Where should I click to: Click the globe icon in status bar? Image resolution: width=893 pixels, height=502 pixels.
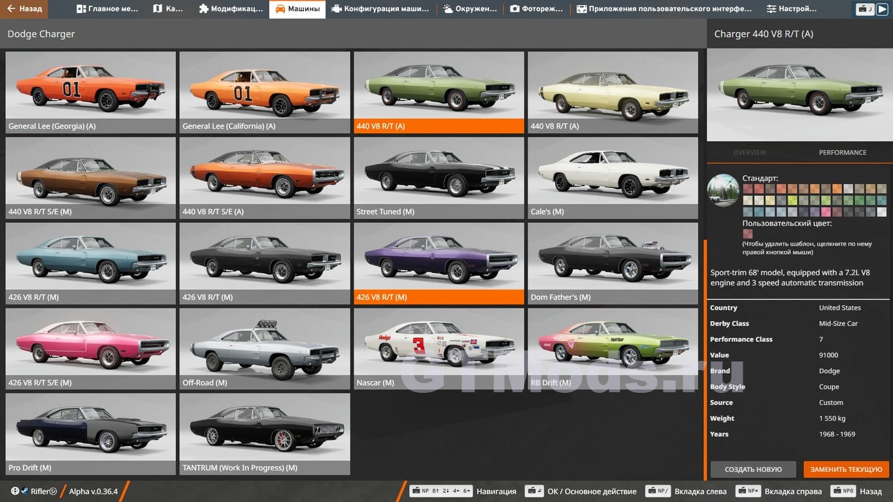[x=15, y=491]
